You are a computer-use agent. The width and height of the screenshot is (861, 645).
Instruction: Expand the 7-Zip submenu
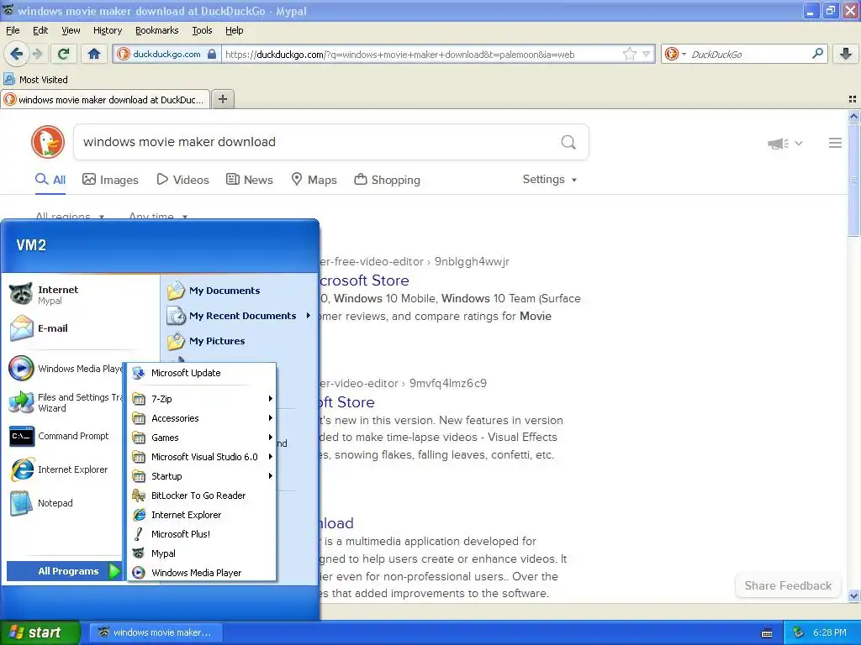[x=202, y=399]
